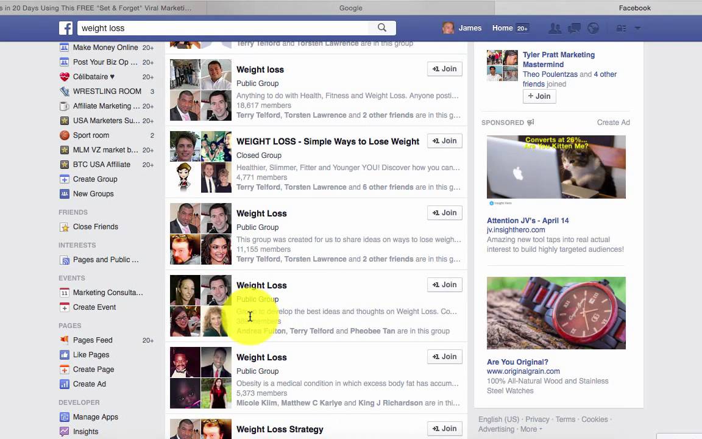Viewport: 702px width, 439px height.
Task: Open the kitten laptop ad image
Action: point(556,167)
